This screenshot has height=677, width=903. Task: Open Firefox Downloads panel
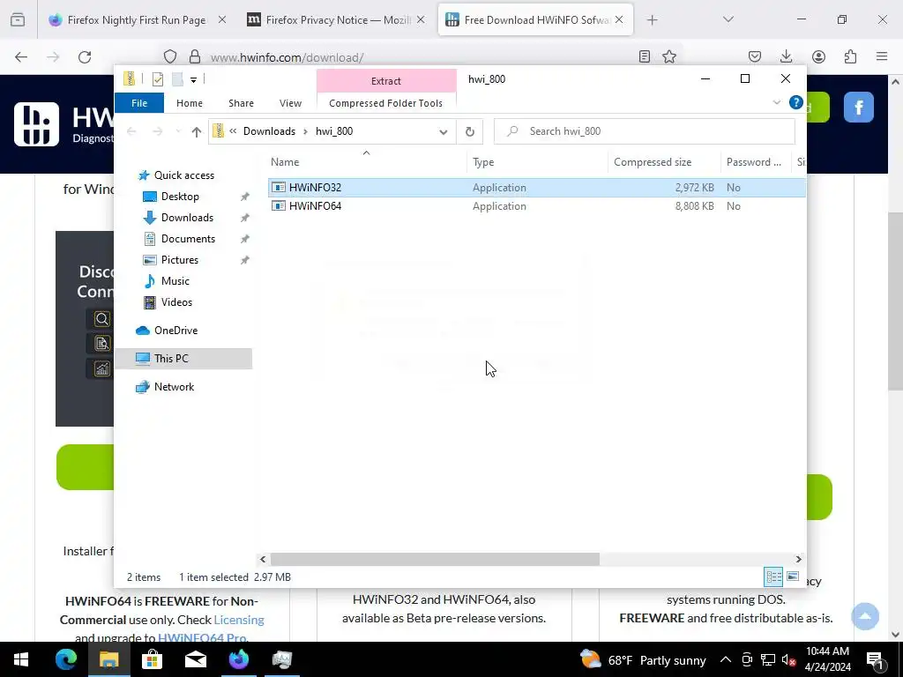click(786, 56)
